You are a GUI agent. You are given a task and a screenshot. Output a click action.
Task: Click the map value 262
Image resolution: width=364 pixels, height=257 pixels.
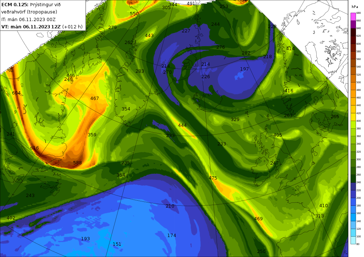[x=129, y=43]
